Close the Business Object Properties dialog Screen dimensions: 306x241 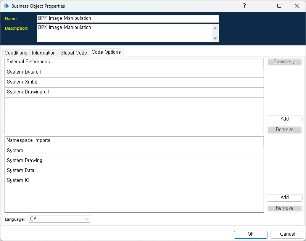[296, 6]
